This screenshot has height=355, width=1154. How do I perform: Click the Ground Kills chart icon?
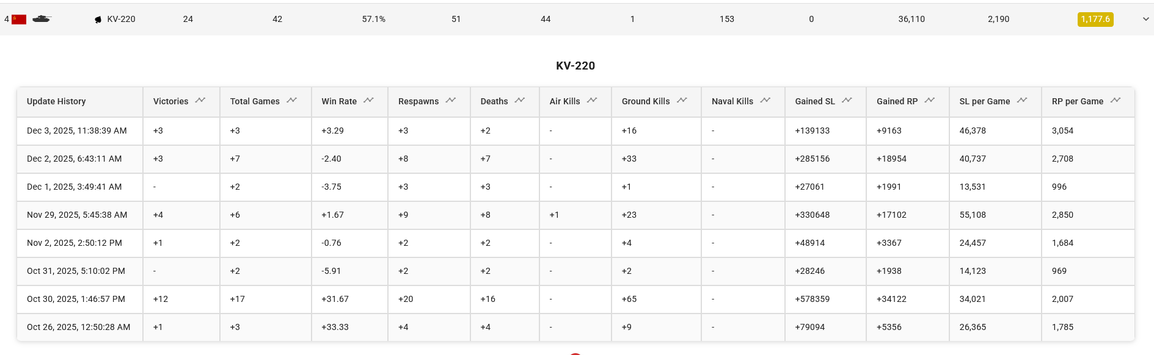(x=682, y=101)
